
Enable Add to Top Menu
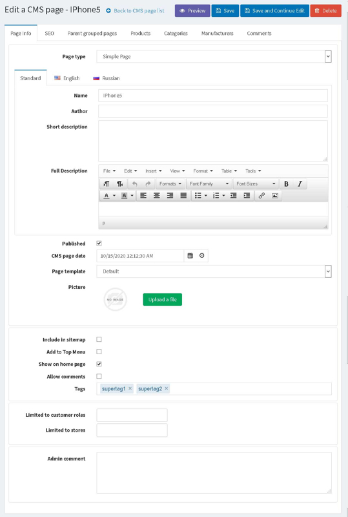click(99, 352)
